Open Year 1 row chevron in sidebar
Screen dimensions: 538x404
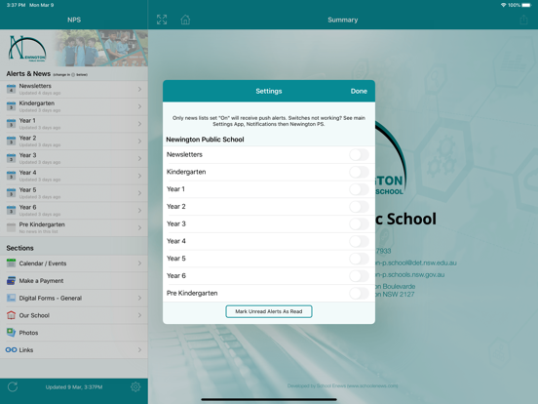pos(139,123)
